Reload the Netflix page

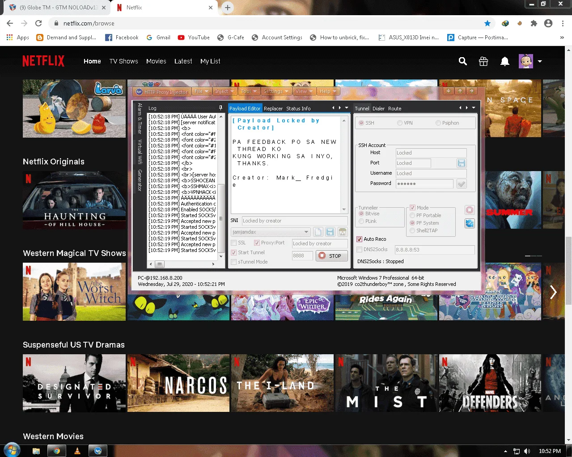click(38, 23)
